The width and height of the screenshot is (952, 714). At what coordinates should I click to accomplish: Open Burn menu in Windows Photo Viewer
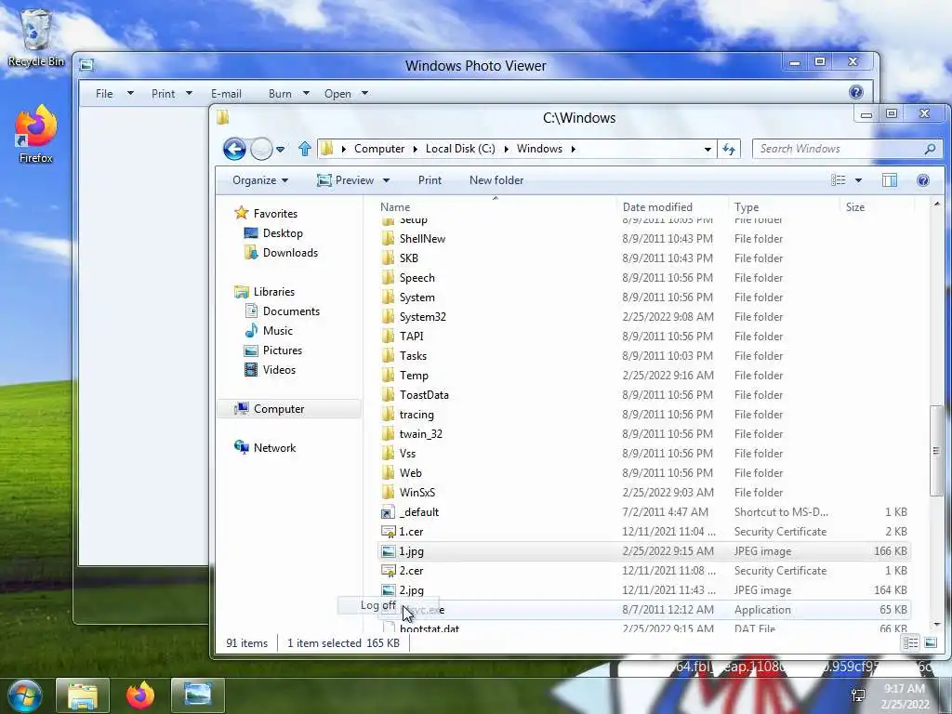280,94
